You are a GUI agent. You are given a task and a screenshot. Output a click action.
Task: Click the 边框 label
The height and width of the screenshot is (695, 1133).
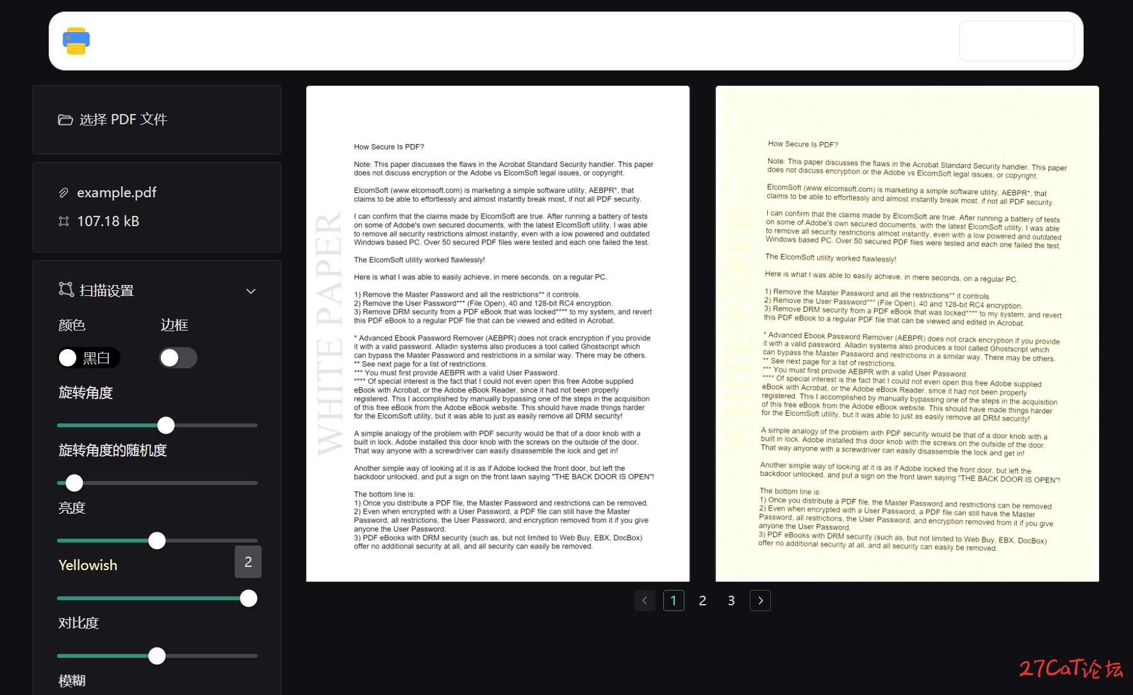(174, 325)
